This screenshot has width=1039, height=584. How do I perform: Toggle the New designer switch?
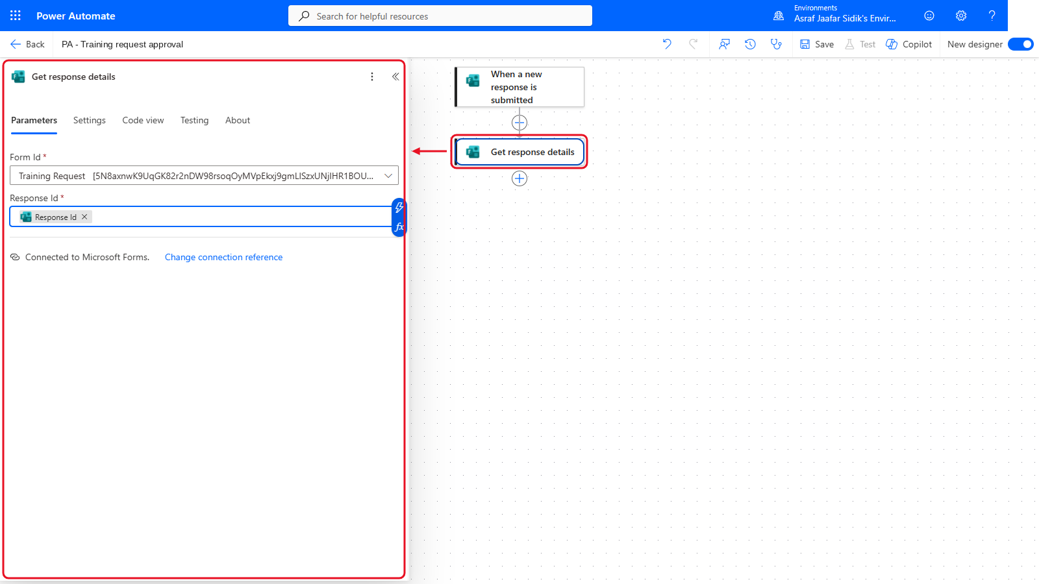(1021, 44)
